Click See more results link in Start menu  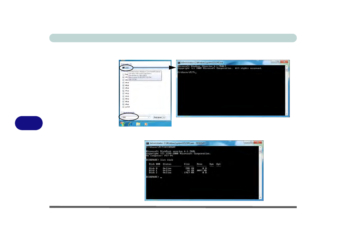[128, 112]
